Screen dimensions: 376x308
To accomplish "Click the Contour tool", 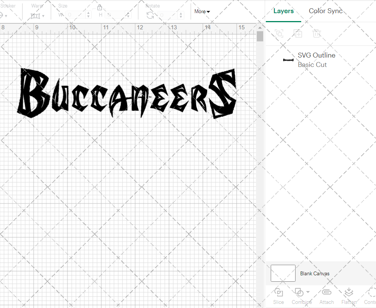I will [x=371, y=295].
